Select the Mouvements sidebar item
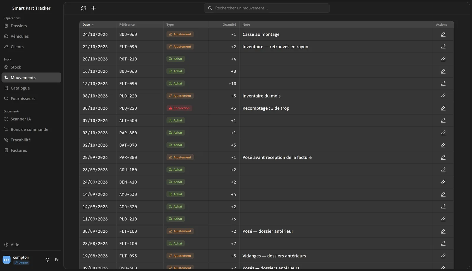Image resolution: width=472 pixels, height=271 pixels. tap(31, 78)
